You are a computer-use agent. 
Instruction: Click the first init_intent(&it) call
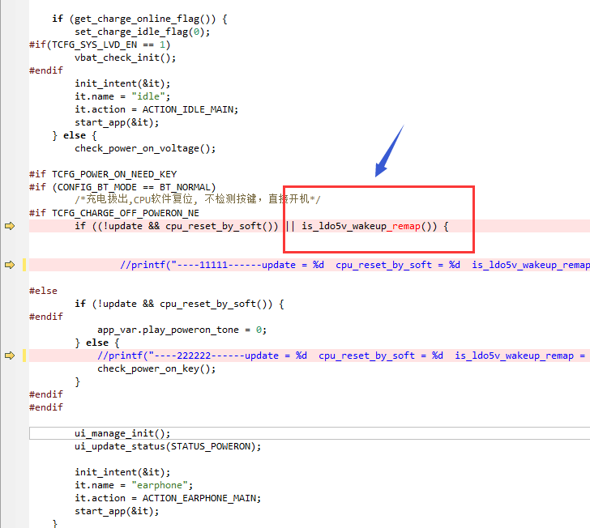tap(122, 83)
